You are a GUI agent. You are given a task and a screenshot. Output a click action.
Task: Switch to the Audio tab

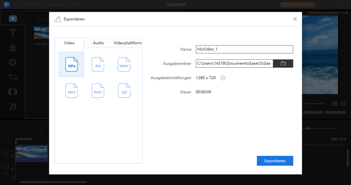tap(98, 43)
